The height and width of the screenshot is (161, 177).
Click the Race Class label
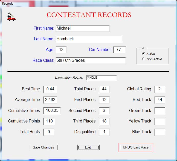pyautogui.click(x=43, y=60)
